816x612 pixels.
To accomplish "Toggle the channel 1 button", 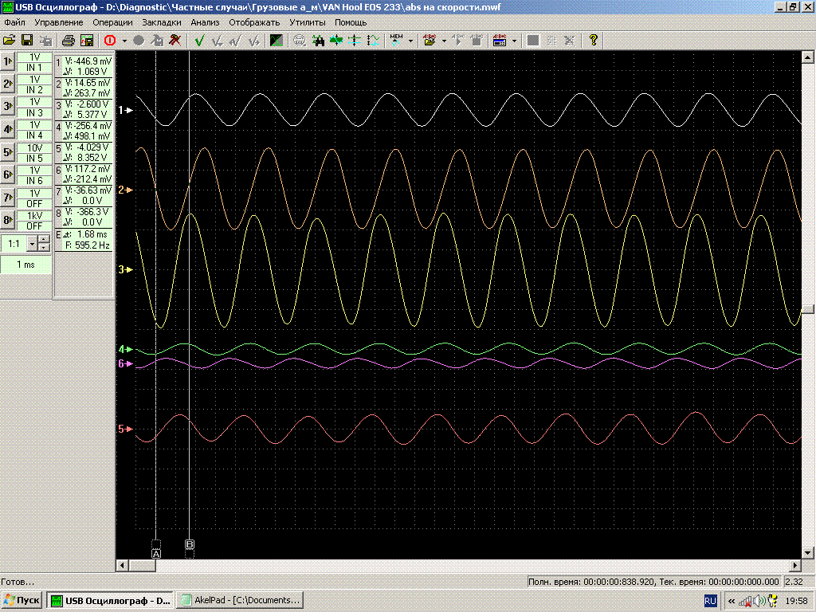I will click(x=8, y=61).
